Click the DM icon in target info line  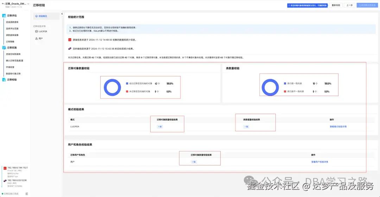pos(70,48)
